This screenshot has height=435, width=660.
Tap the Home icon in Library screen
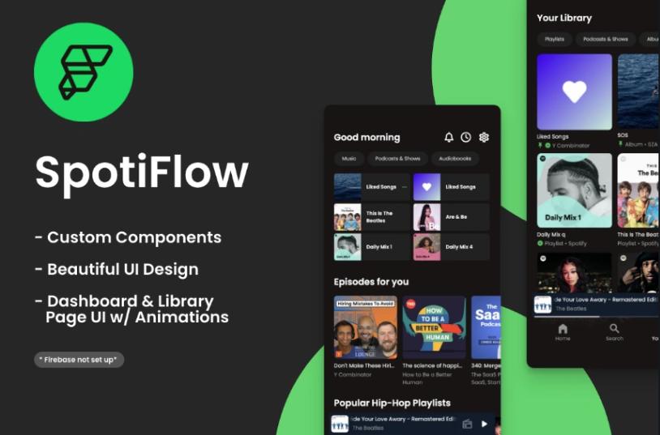563,332
